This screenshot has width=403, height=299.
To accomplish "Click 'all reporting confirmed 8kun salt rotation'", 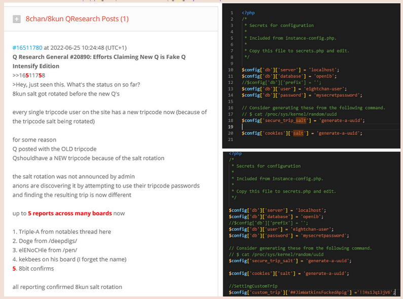I will point(67,287).
